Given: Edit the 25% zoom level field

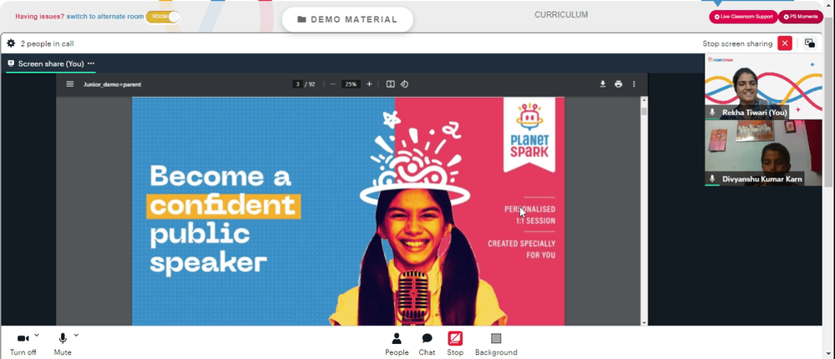Looking at the screenshot, I should point(350,84).
